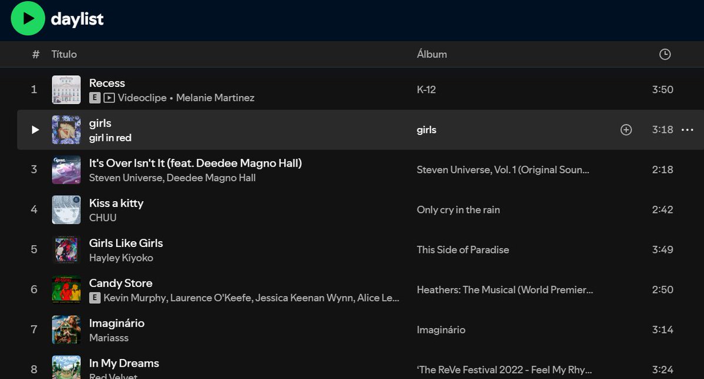Open song title Candy Store
Image resolution: width=704 pixels, height=379 pixels.
[x=120, y=283]
